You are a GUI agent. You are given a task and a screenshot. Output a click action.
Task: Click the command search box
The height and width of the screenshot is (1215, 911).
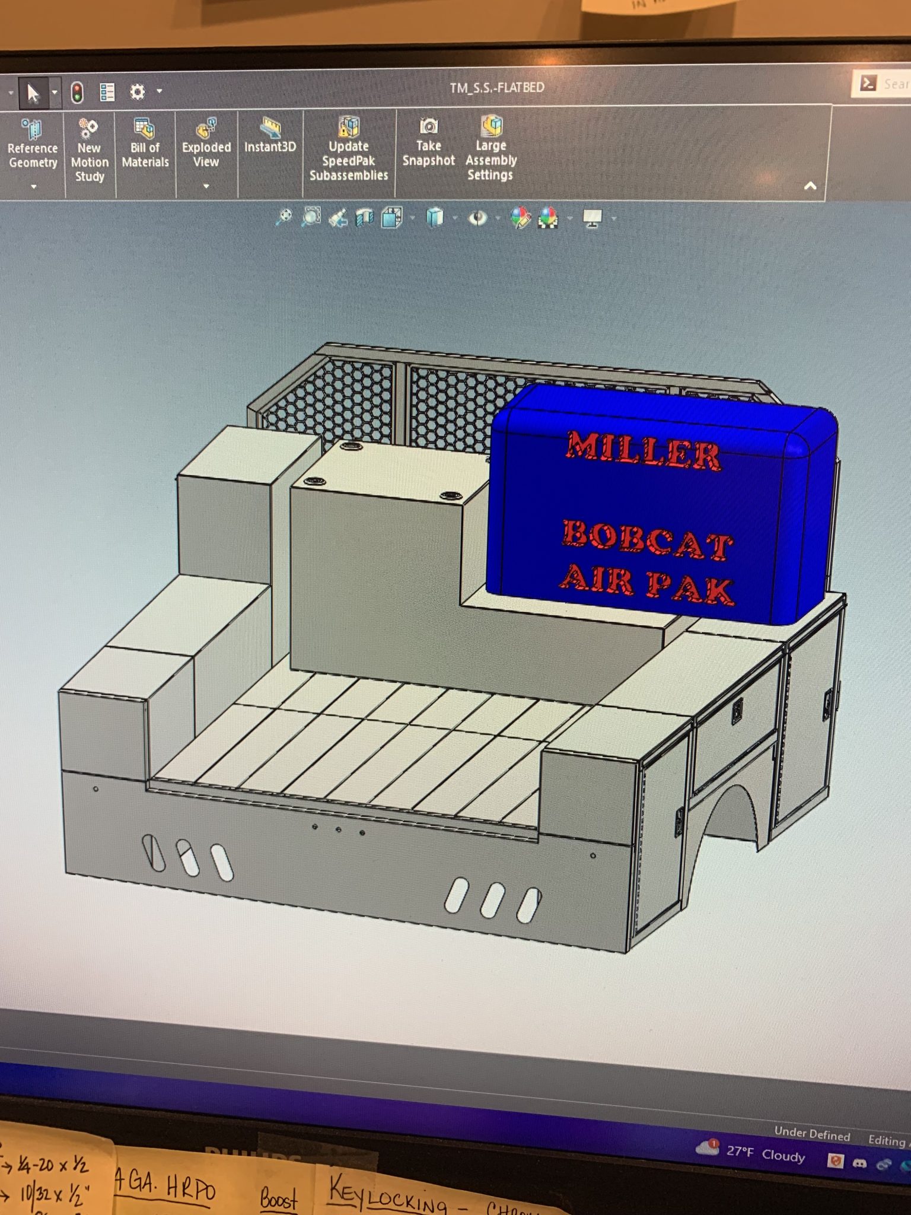(x=884, y=84)
